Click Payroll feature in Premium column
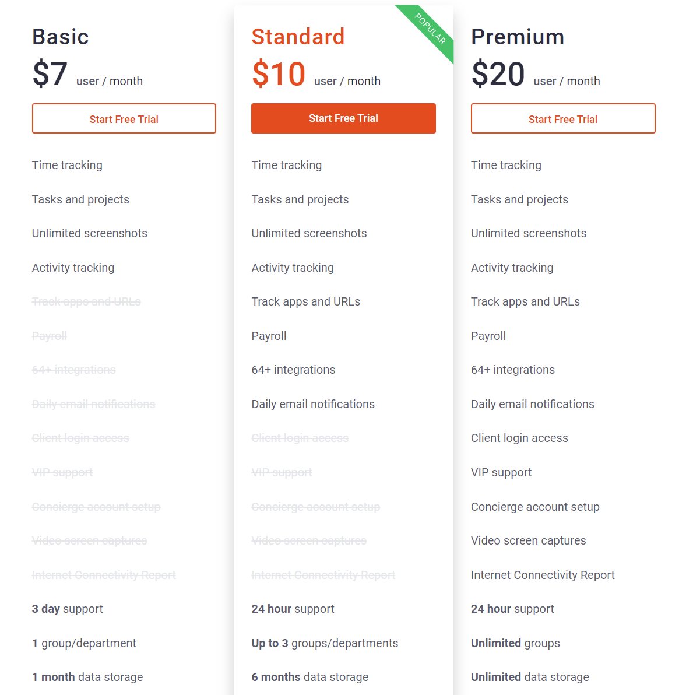686x695 pixels. point(488,336)
